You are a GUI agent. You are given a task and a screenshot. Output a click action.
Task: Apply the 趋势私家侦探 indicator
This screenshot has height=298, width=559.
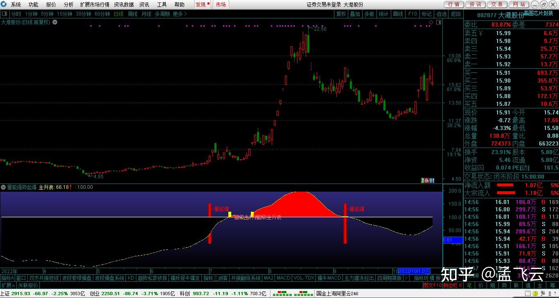pos(153,278)
